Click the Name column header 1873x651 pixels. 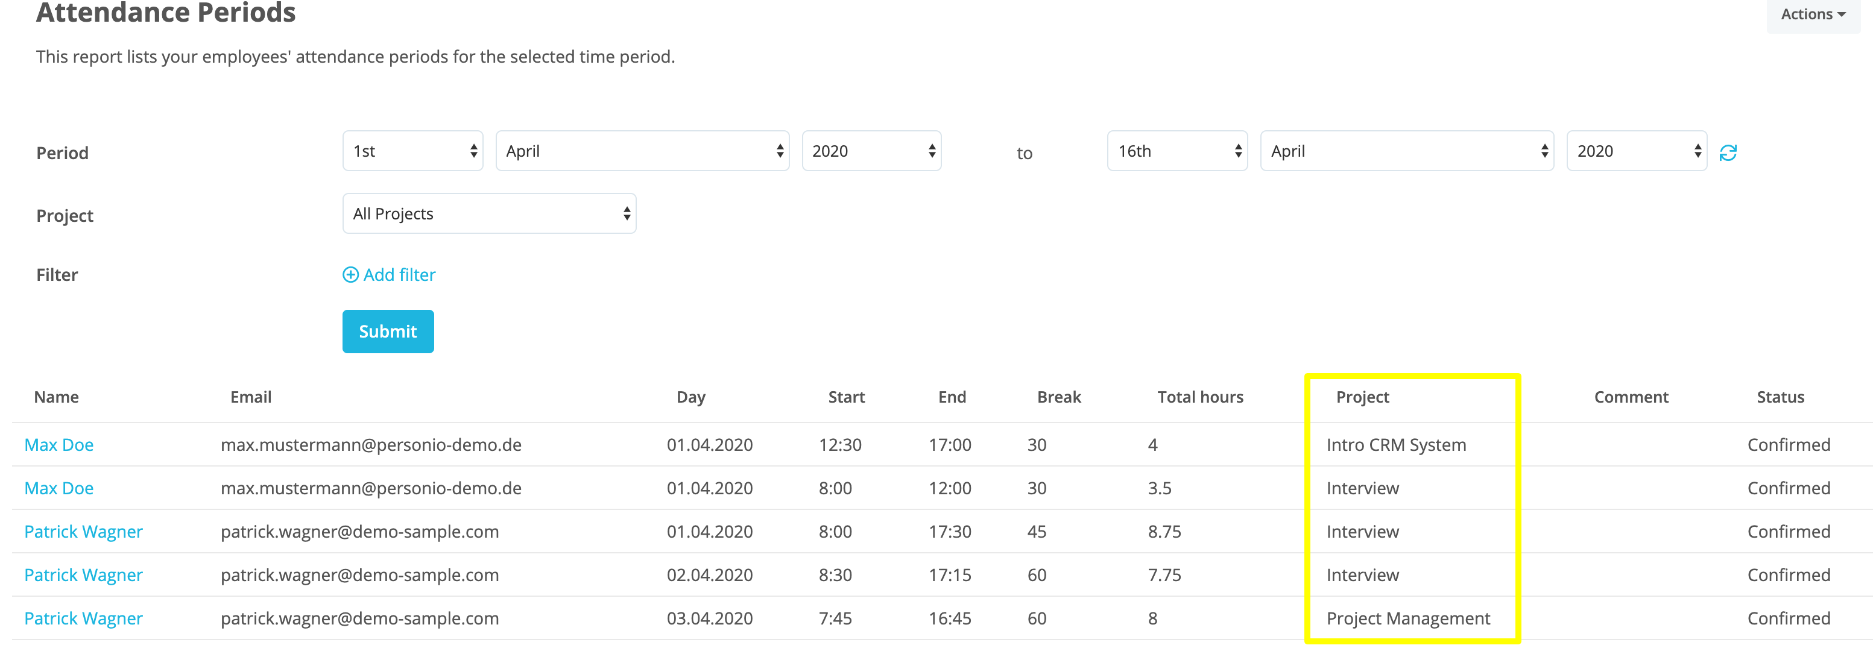[56, 397]
